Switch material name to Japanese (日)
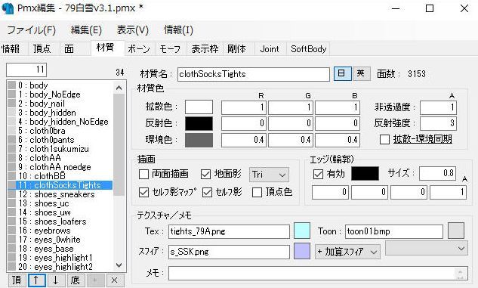This screenshot has width=478, height=288. (342, 74)
